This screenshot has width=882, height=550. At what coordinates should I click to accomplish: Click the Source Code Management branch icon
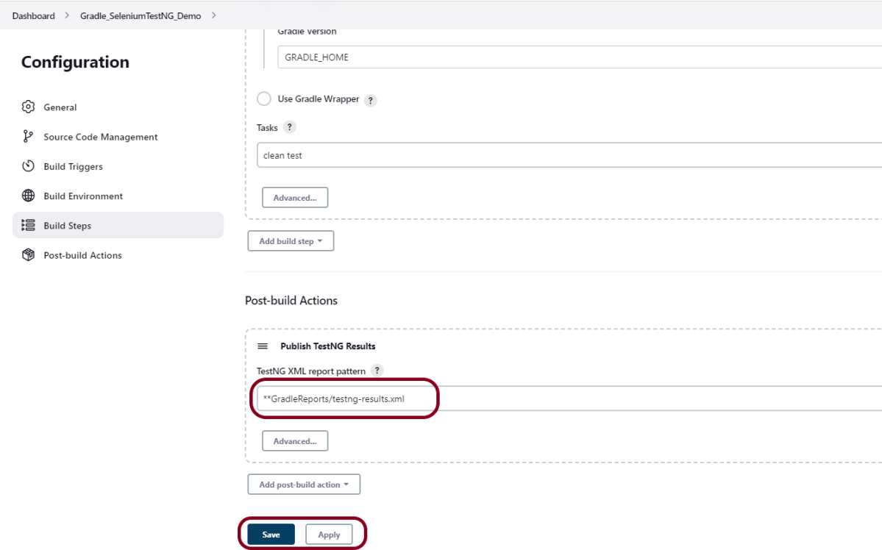click(x=28, y=137)
